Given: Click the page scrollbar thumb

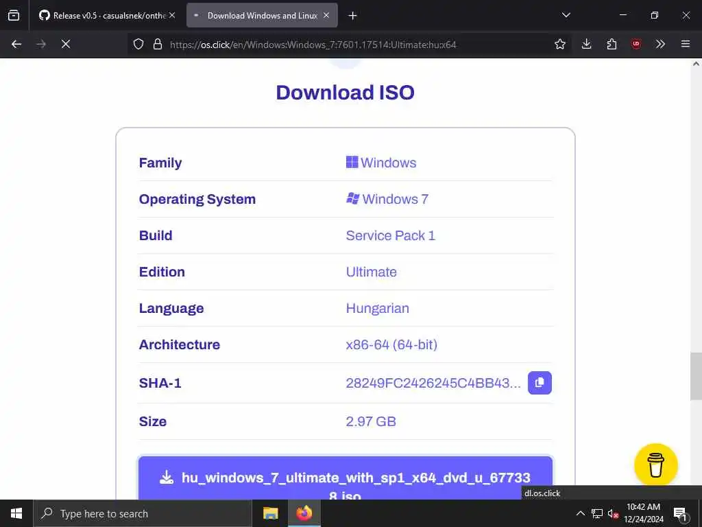Looking at the screenshot, I should pos(696,376).
